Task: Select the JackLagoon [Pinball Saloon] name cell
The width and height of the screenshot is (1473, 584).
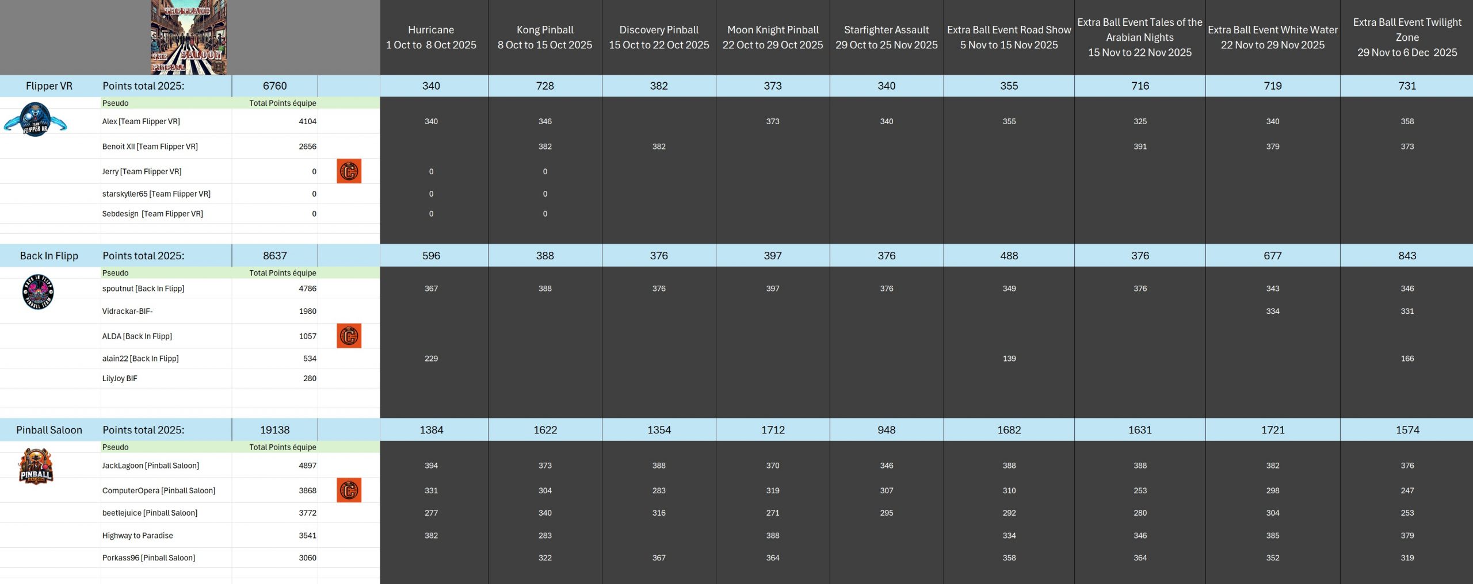Action: 151,466
